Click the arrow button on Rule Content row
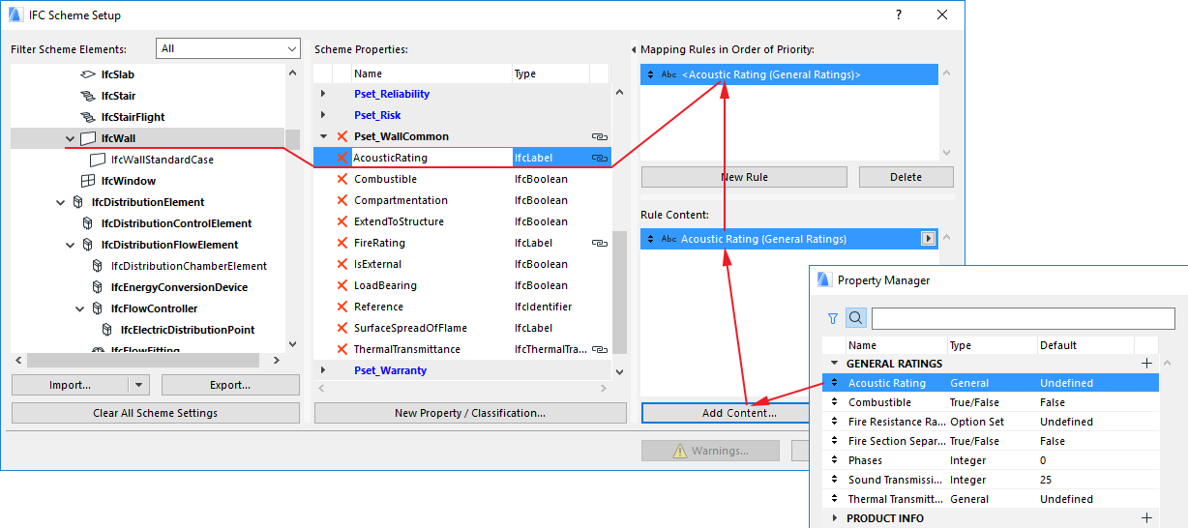This screenshot has height=528, width=1188. click(x=929, y=239)
